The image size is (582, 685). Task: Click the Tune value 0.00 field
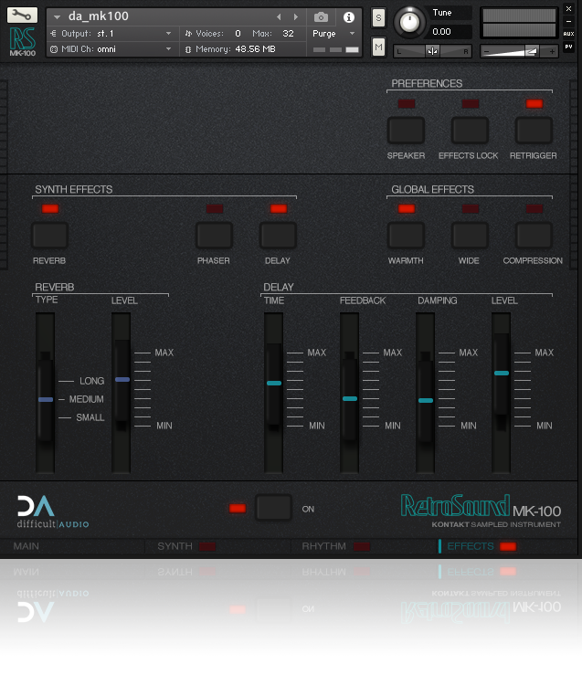coord(450,31)
